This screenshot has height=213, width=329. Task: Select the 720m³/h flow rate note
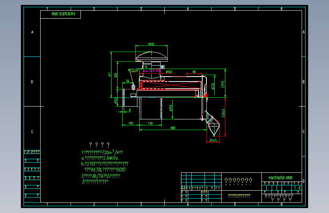(102, 152)
